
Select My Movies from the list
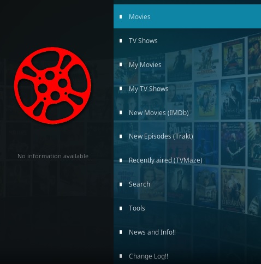(x=187, y=64)
